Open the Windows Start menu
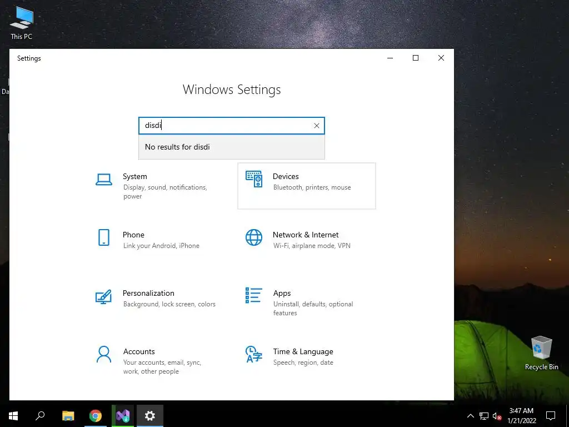This screenshot has width=569, height=427. pos(13,416)
